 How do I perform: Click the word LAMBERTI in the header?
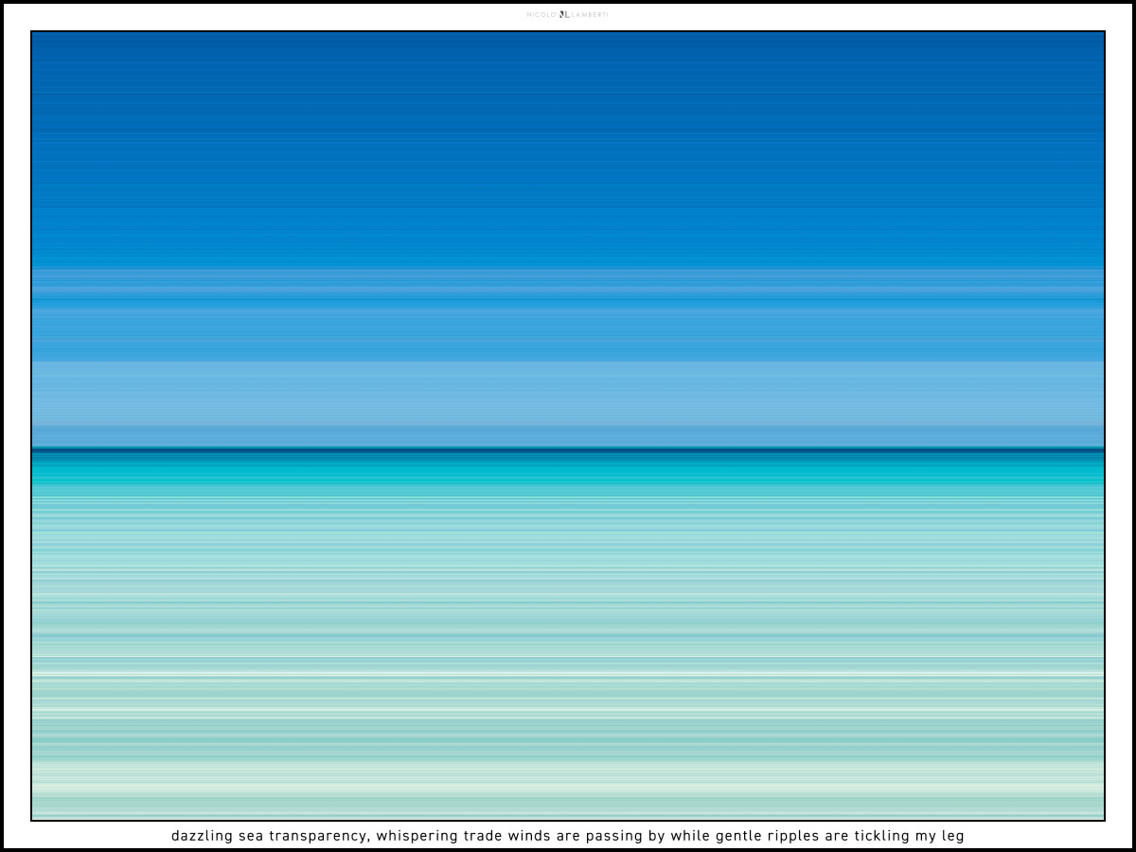[x=590, y=14]
